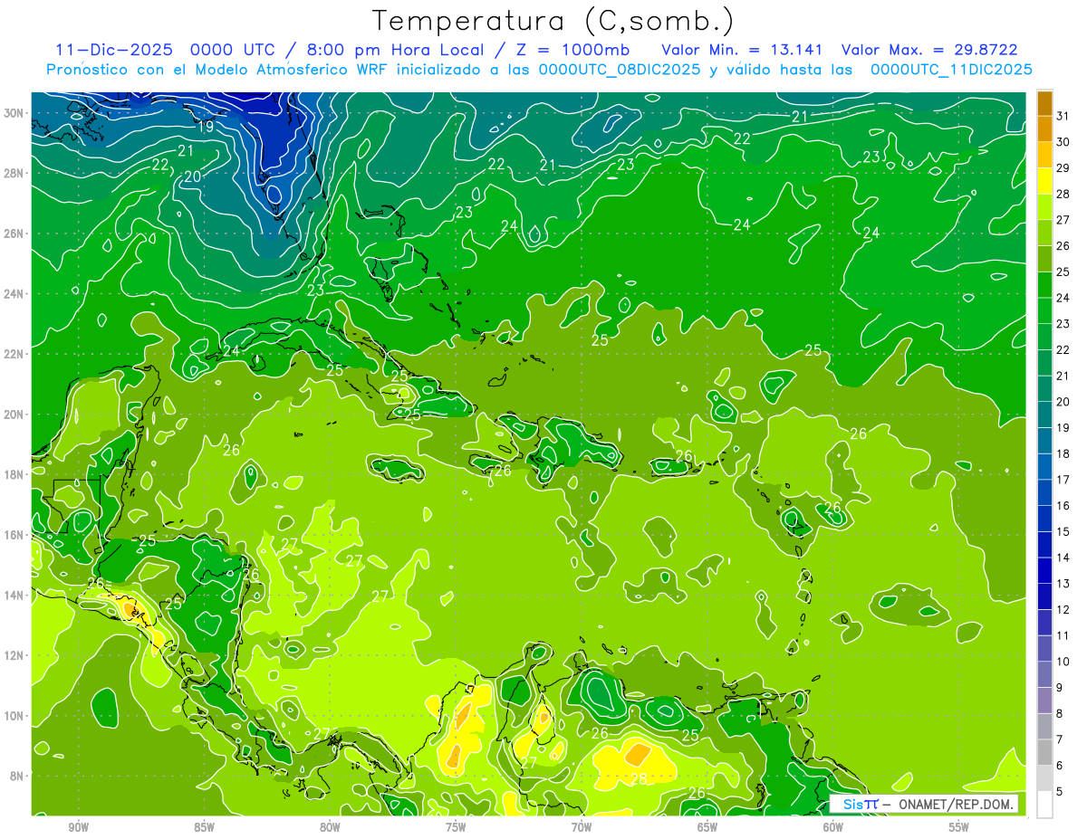Click the 90W longitude axis label
Screen dimensions: 1087x839
tap(79, 827)
